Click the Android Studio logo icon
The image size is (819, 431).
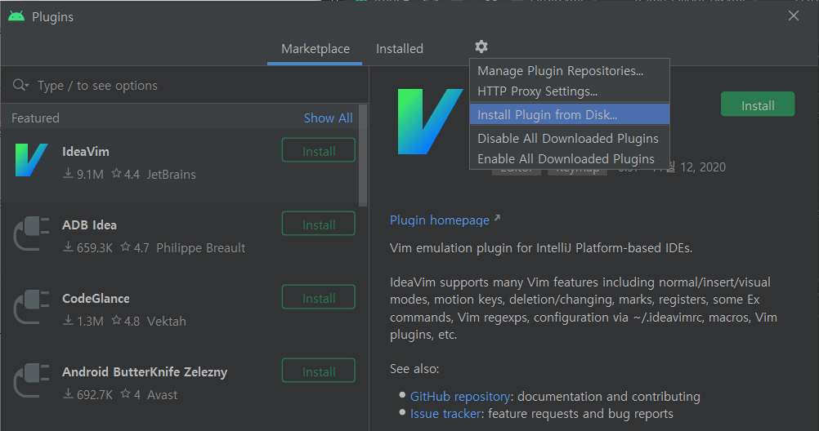point(16,16)
